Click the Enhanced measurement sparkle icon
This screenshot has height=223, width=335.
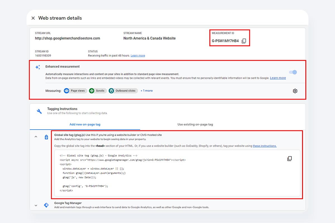pos(38,67)
